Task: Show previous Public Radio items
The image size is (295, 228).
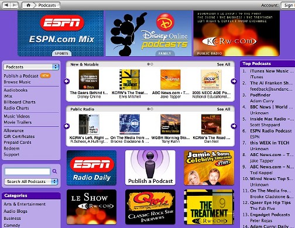Action: [x=67, y=126]
